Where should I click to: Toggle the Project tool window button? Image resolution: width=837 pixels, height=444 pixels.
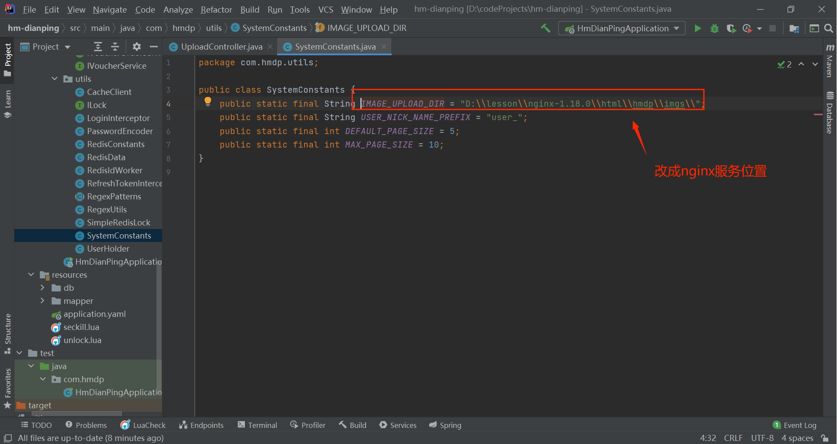[x=7, y=60]
